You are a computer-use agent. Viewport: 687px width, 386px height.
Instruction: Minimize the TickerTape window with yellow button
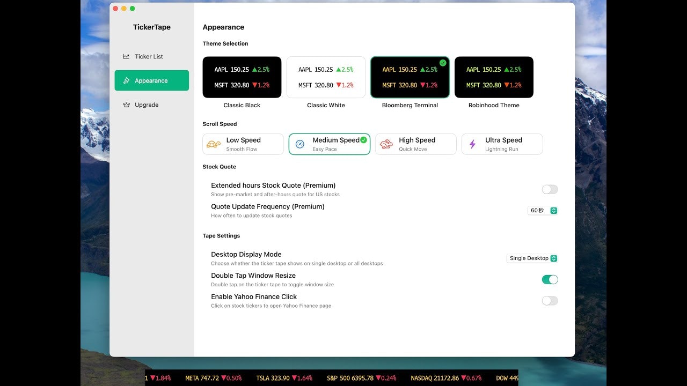click(x=124, y=9)
